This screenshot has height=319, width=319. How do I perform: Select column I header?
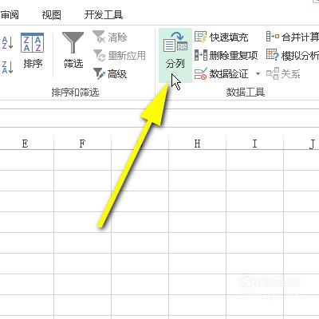[x=254, y=144]
